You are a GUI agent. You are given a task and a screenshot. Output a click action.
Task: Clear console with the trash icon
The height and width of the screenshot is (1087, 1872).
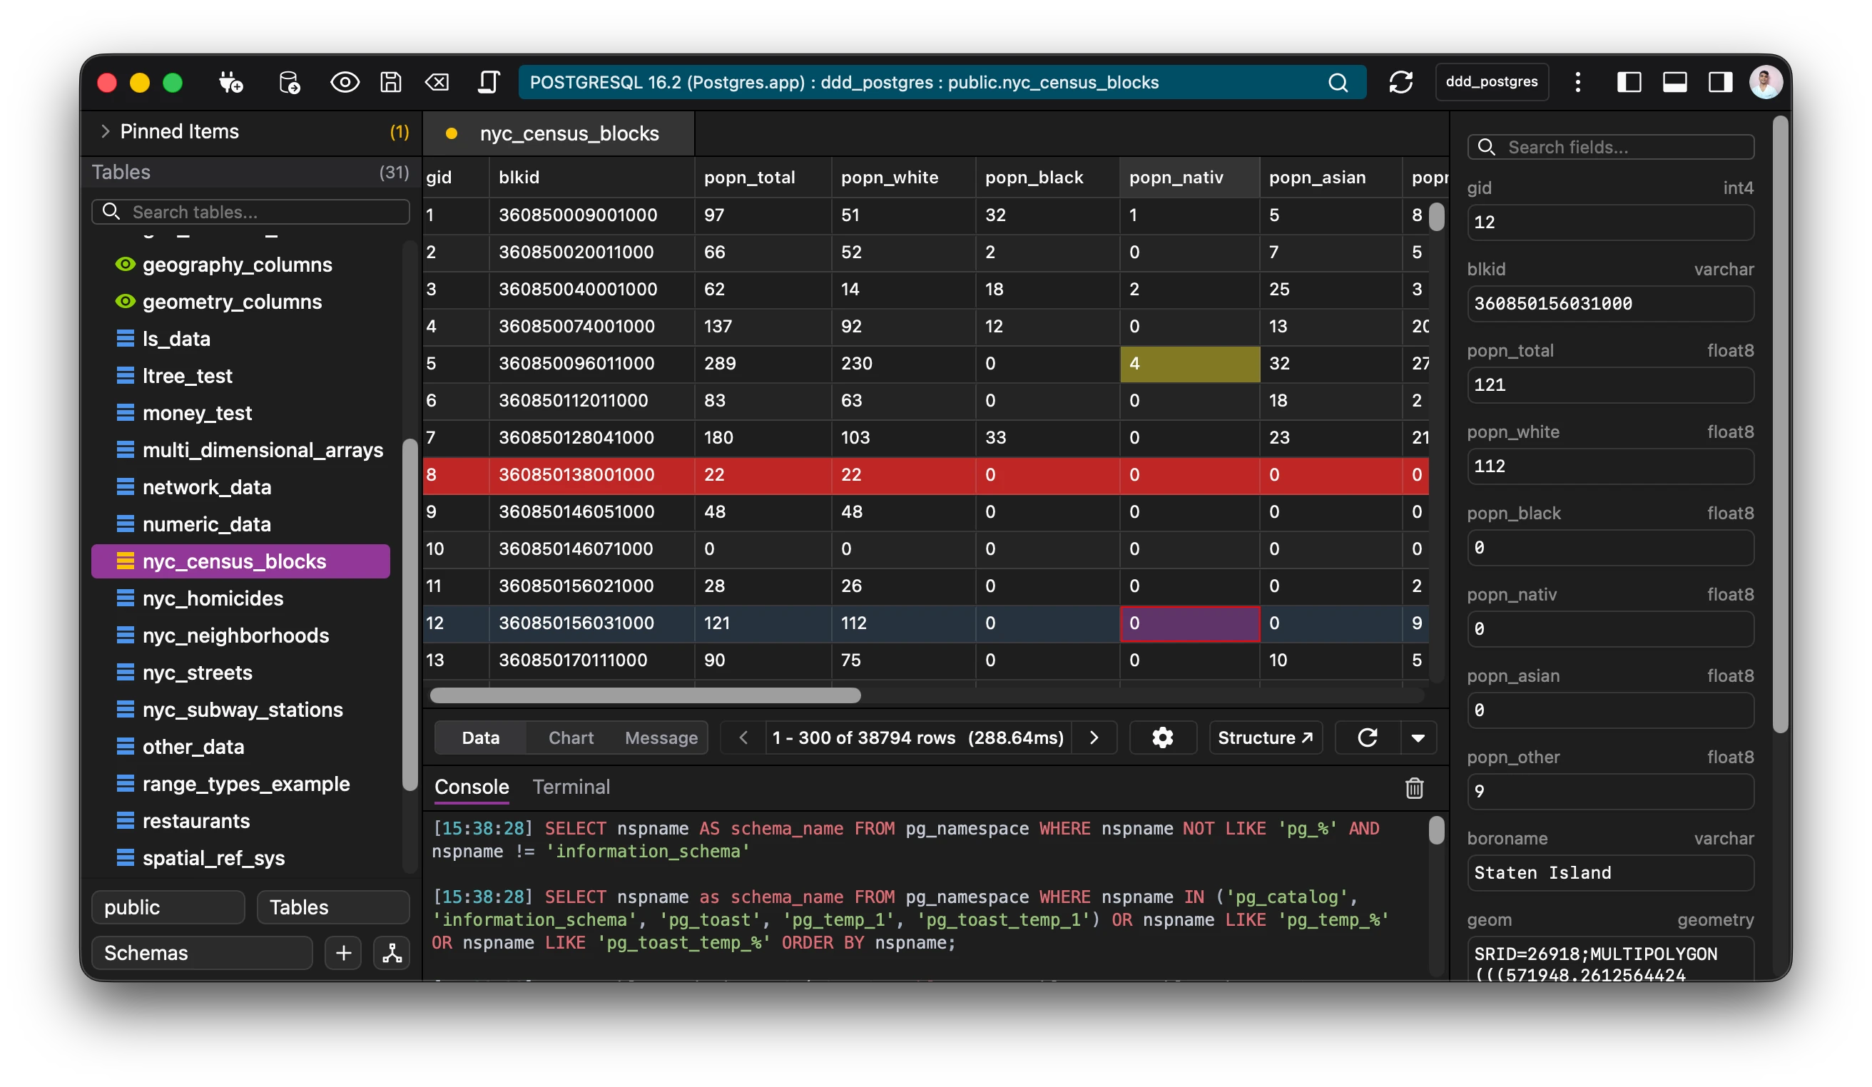pyautogui.click(x=1414, y=787)
